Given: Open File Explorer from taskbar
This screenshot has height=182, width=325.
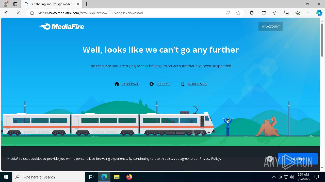Looking at the screenshot, I should click(x=117, y=177).
